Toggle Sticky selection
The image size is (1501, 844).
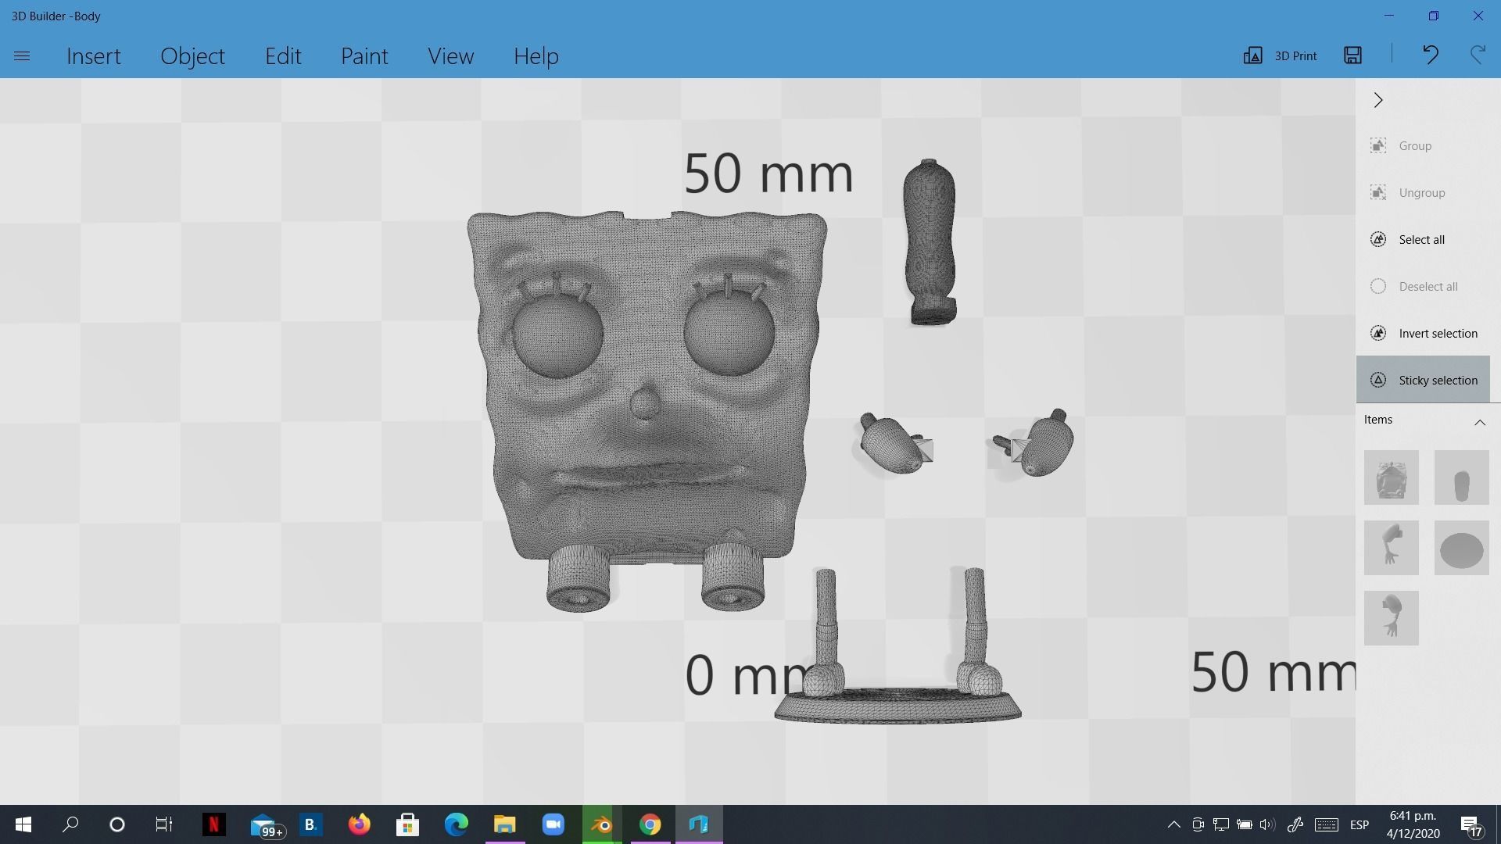(x=1423, y=380)
